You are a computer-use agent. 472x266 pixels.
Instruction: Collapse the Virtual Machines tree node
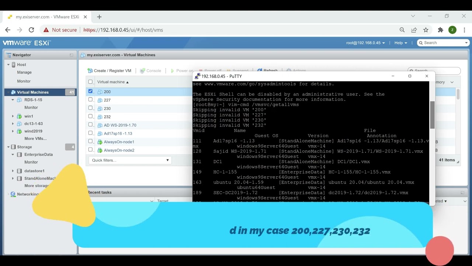8,92
